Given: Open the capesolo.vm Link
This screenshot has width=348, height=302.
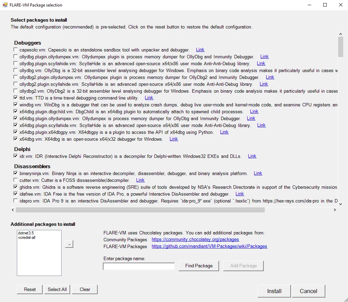Looking at the screenshot, I should coord(200,50).
